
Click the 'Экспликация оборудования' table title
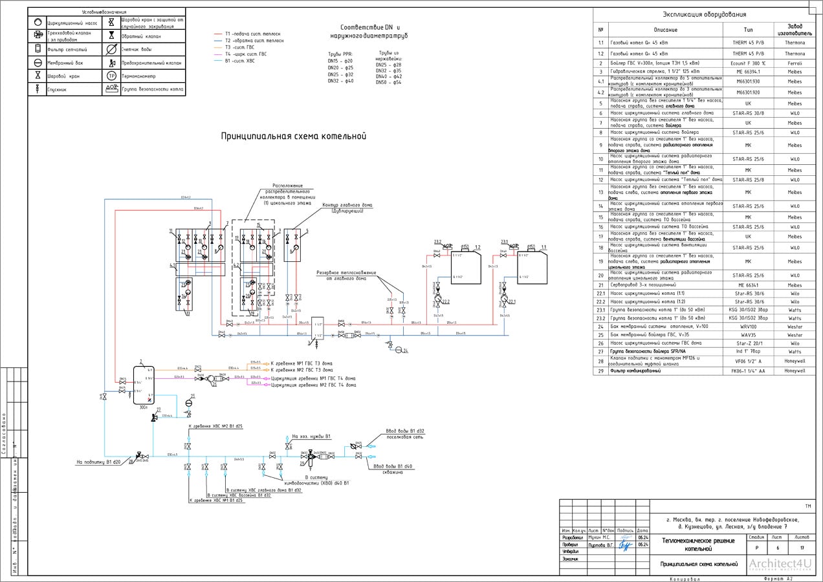tap(705, 15)
